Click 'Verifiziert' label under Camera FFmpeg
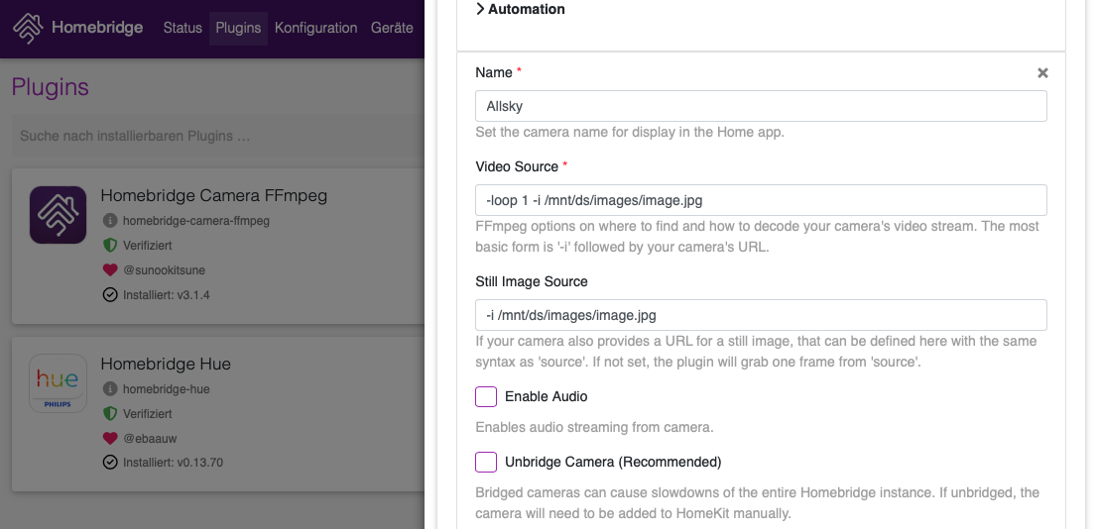 147,246
